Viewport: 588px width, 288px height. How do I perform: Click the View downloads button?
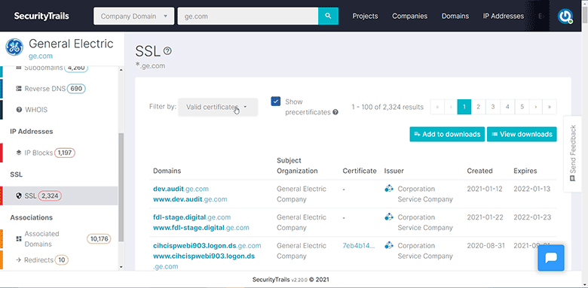[x=522, y=135]
